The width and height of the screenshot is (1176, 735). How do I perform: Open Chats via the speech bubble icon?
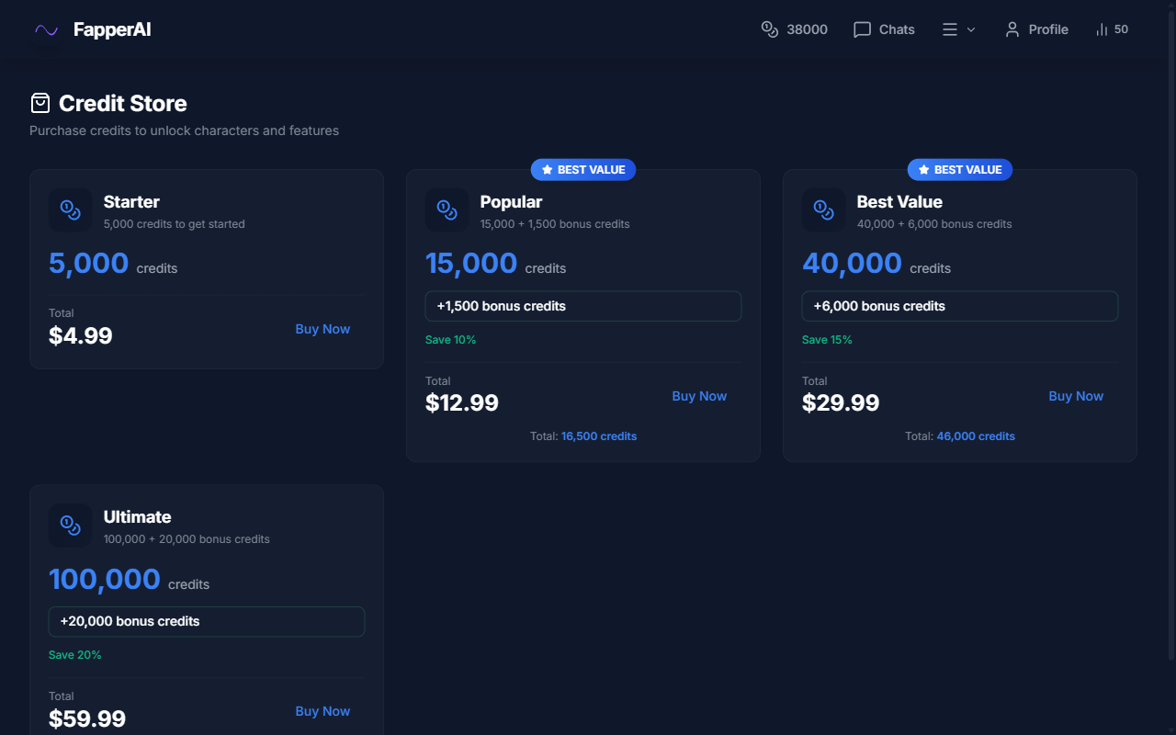tap(861, 29)
